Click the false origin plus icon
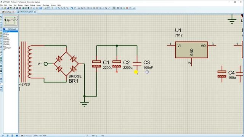This screenshot has height=137, width=244. [x=52, y=8]
